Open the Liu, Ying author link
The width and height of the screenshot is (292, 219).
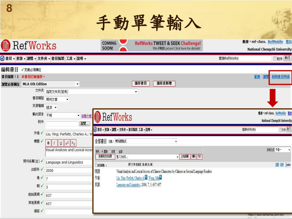pos(121,178)
